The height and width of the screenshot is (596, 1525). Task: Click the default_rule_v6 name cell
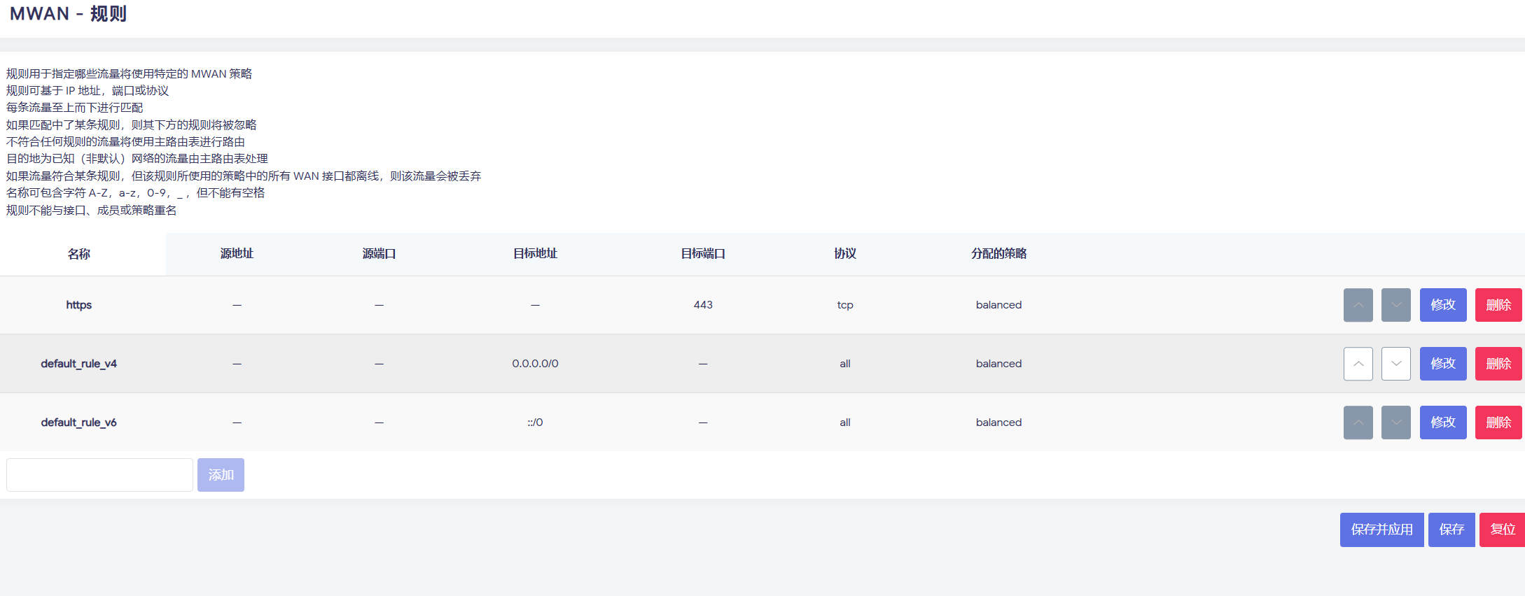tap(79, 423)
